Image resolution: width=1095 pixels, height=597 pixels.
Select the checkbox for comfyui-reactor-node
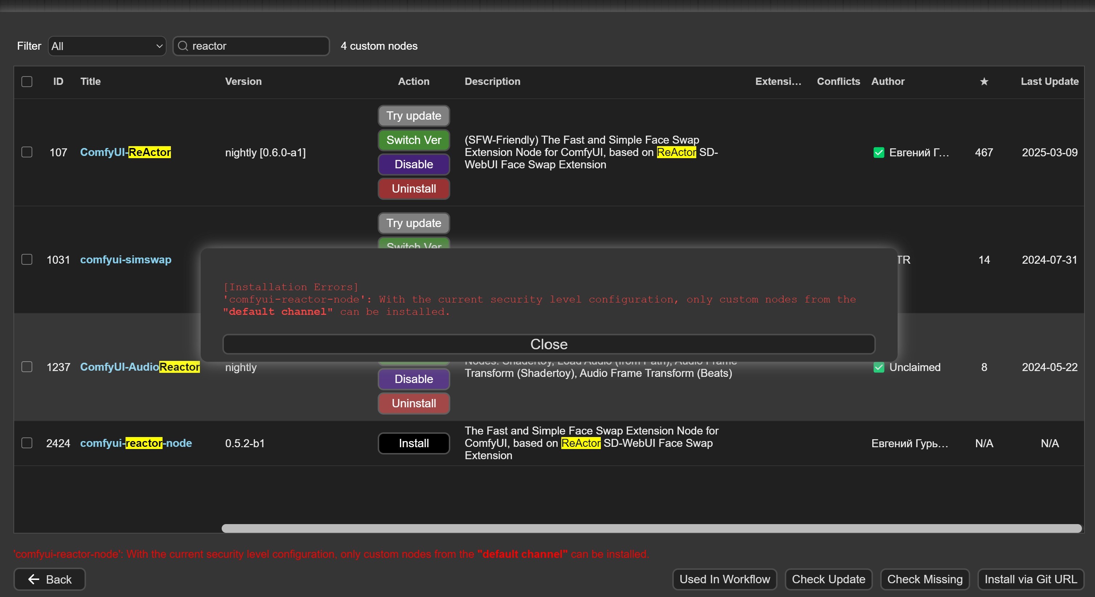(x=27, y=443)
